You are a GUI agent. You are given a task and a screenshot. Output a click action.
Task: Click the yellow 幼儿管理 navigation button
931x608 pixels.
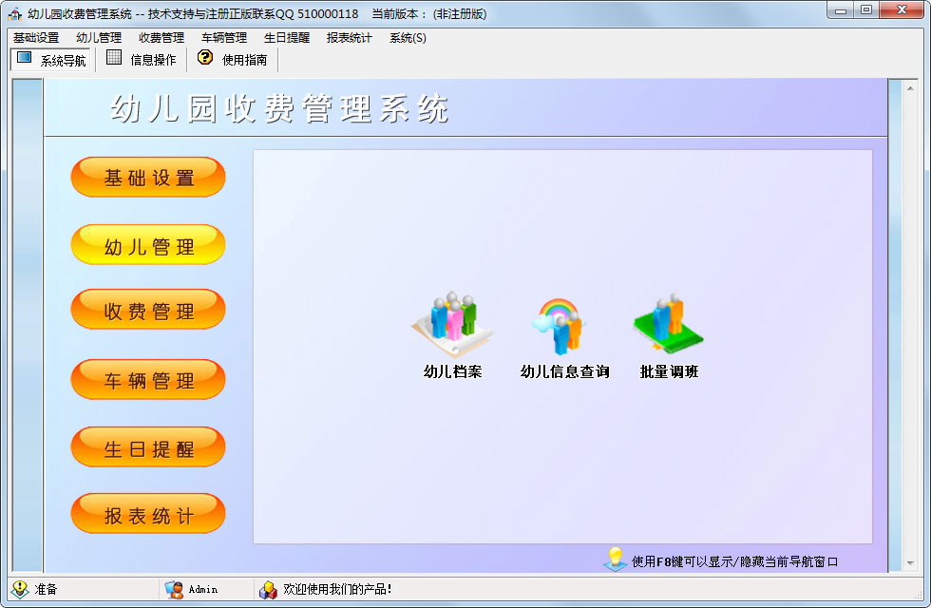[148, 244]
